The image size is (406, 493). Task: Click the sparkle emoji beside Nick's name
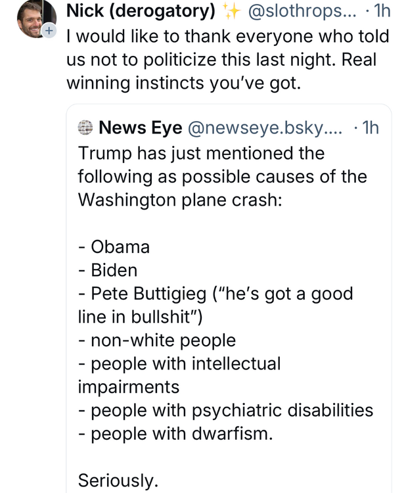tap(233, 12)
